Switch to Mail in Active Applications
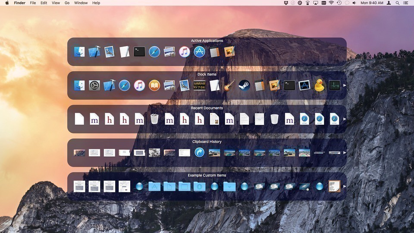Image resolution: width=414 pixels, height=233 pixels. click(109, 52)
